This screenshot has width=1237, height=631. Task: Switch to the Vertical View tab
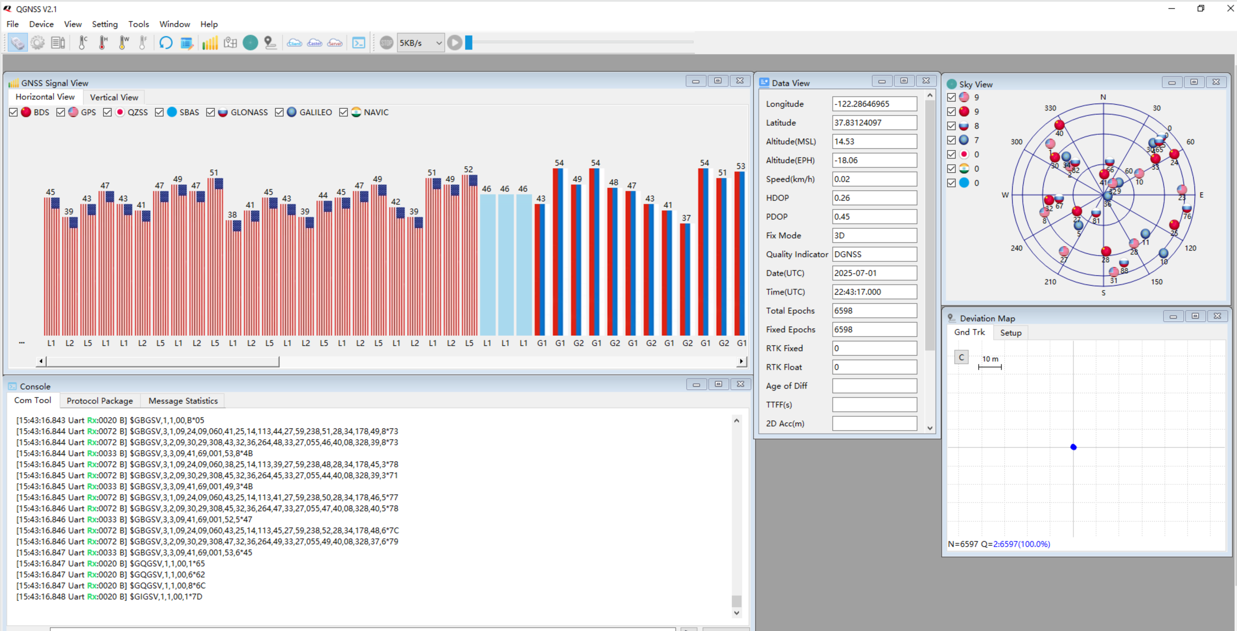click(114, 97)
